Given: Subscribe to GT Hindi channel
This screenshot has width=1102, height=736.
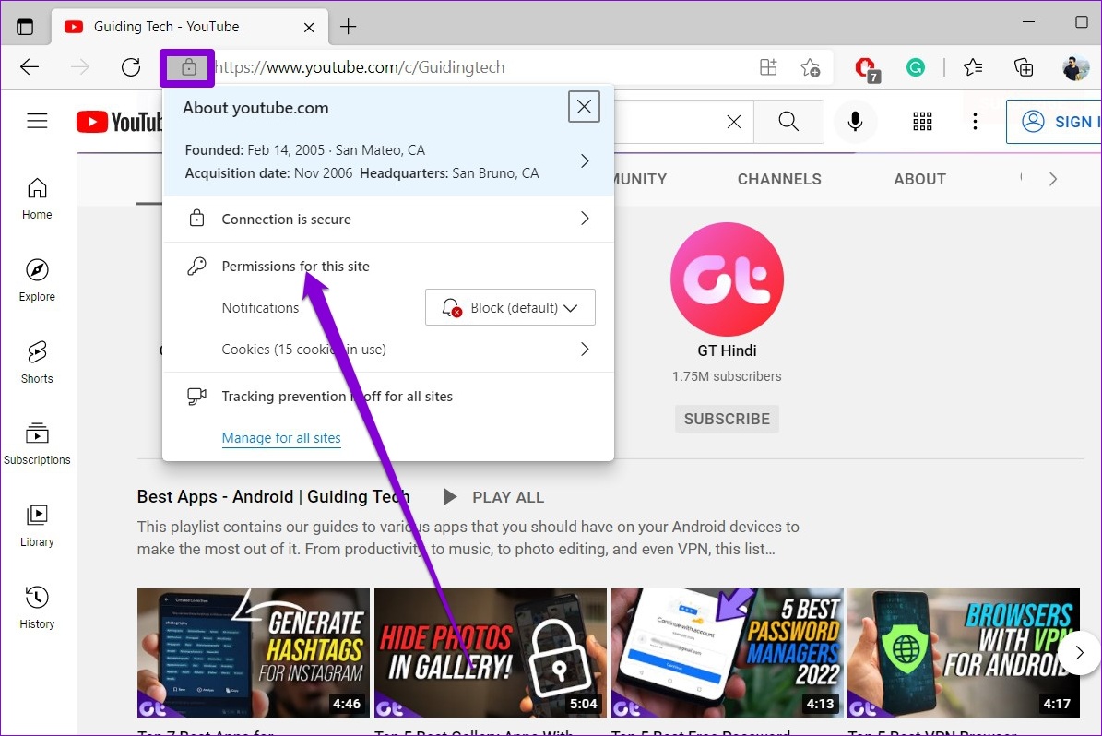Looking at the screenshot, I should coord(727,419).
